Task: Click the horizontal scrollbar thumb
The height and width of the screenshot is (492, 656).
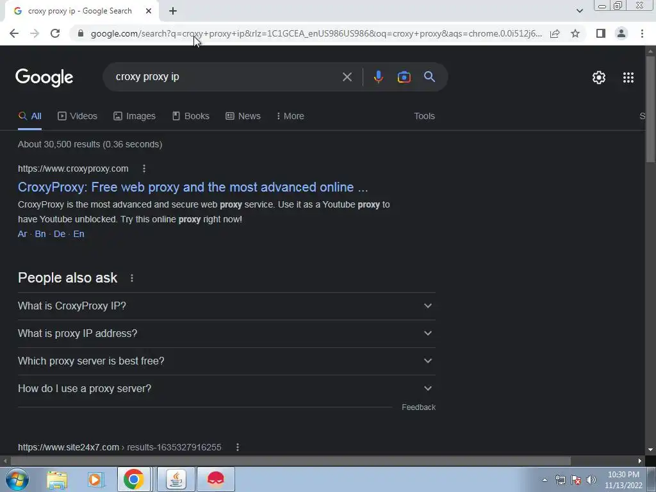Action: [290, 461]
